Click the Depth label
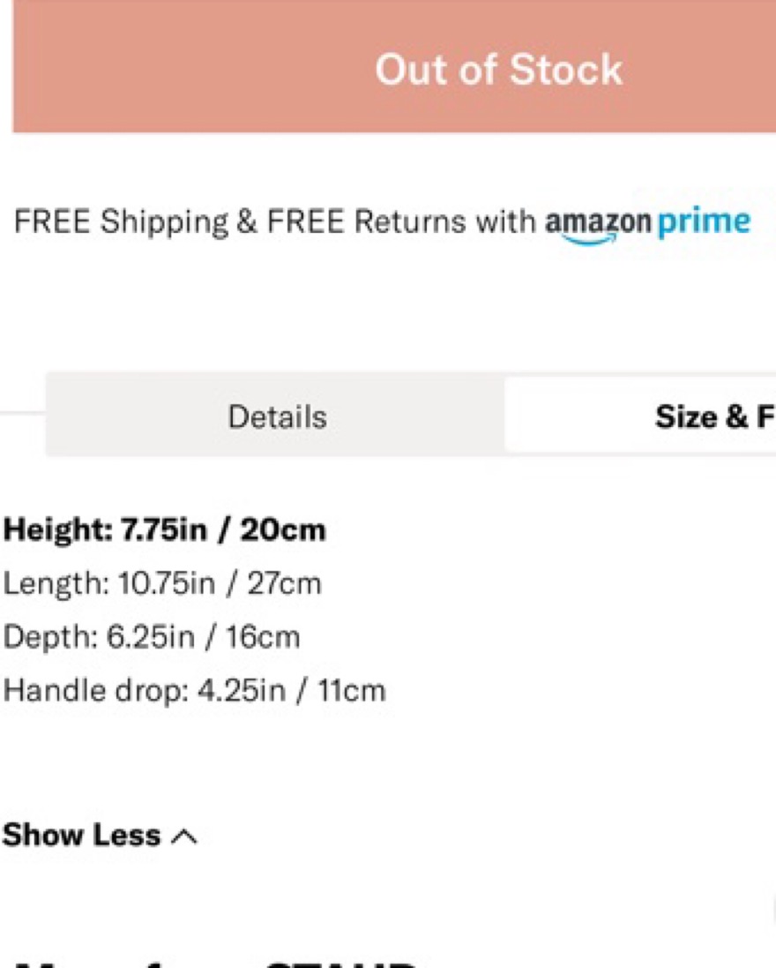The image size is (776, 968). (49, 637)
